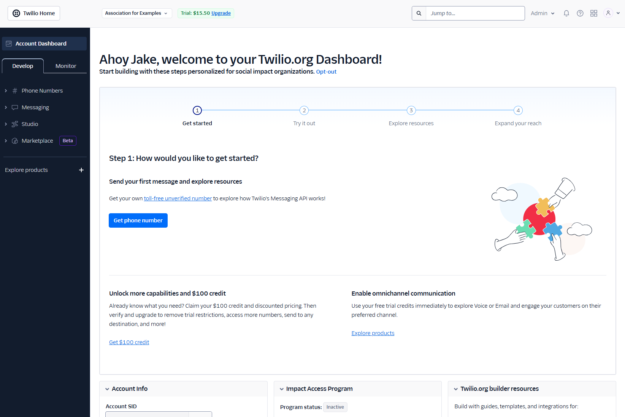Switch to the Monitor tab
The image size is (625, 417).
65,66
